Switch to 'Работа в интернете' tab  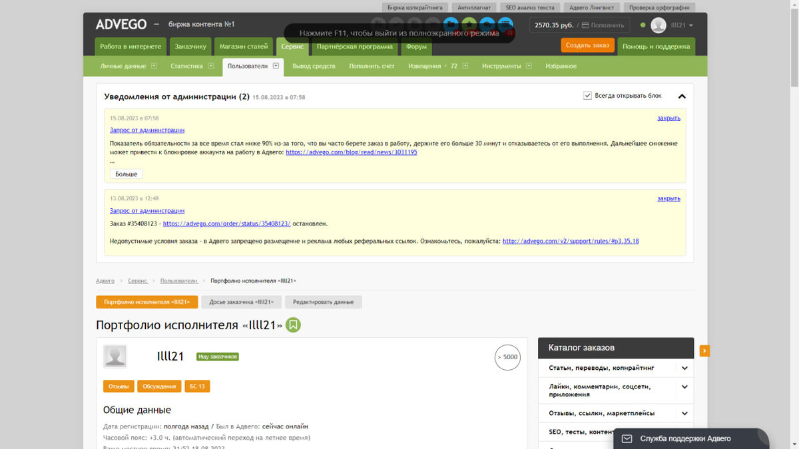click(x=131, y=47)
